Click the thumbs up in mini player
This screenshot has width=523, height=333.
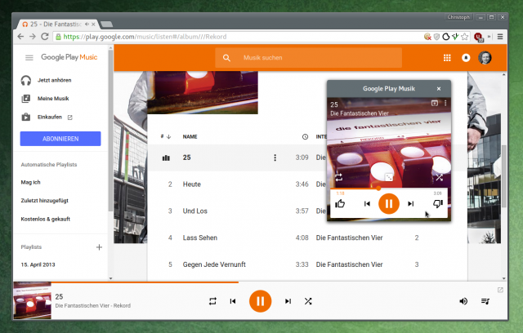coord(340,203)
